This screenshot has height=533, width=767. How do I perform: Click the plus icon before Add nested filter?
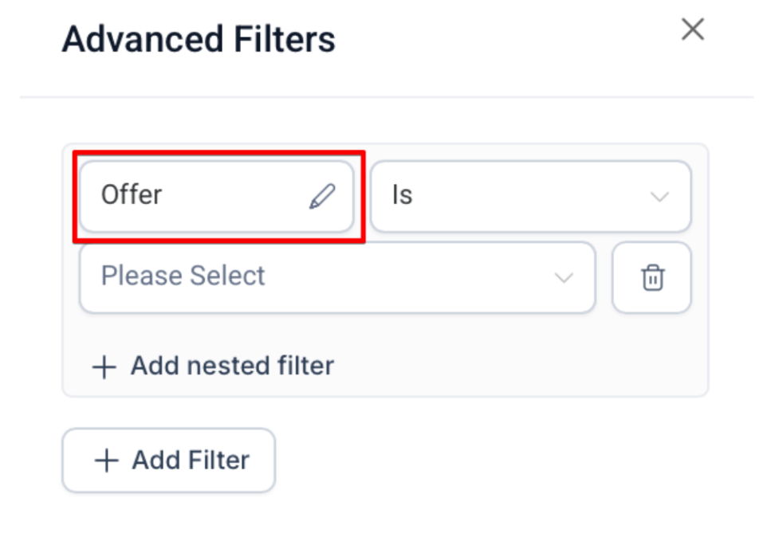[x=104, y=366]
